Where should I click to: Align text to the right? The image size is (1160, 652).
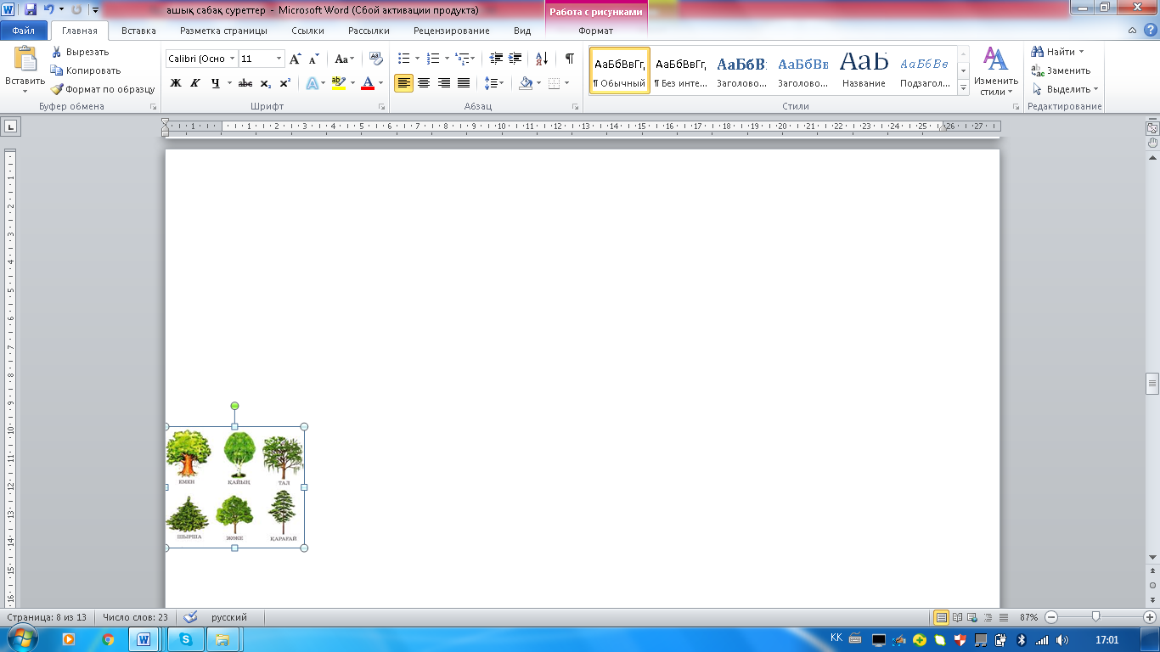(443, 83)
